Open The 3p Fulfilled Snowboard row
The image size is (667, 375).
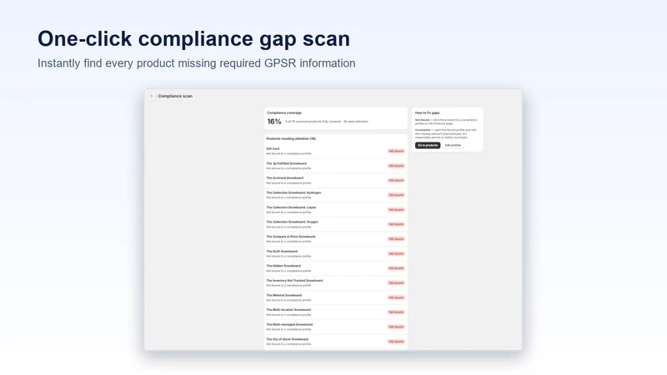[x=335, y=166]
